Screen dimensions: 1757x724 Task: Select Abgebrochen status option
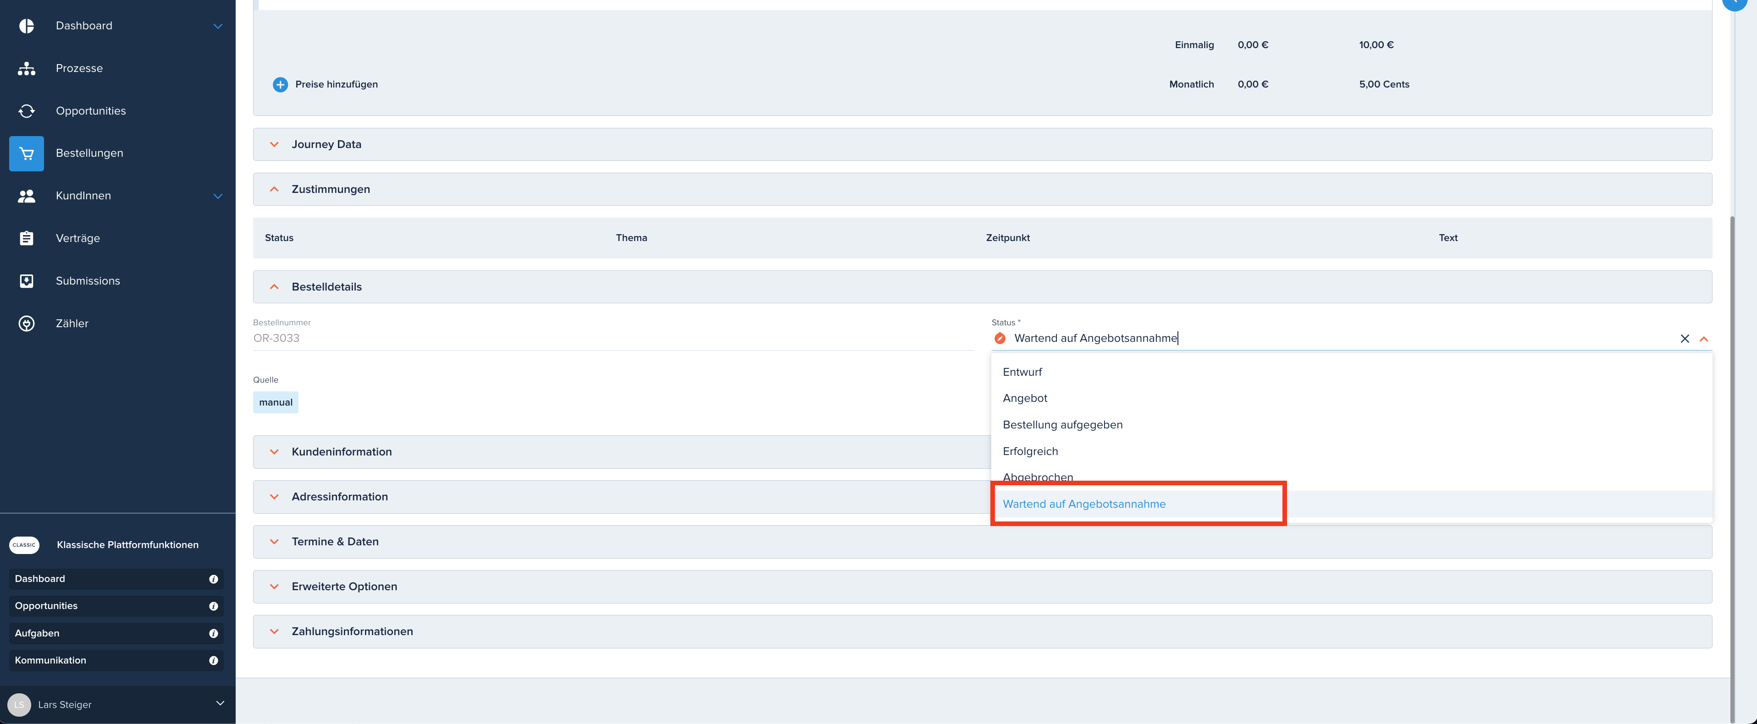[x=1351, y=477]
